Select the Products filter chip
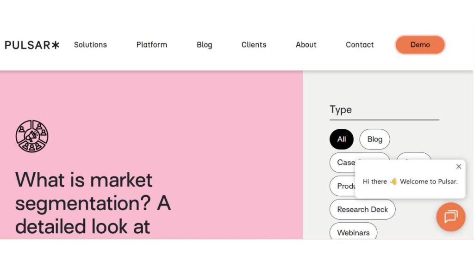This screenshot has width=474, height=266. coord(345,186)
